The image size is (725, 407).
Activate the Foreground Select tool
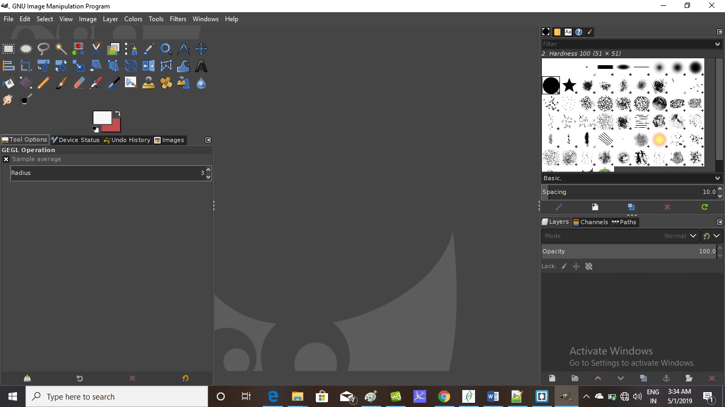[x=114, y=49]
